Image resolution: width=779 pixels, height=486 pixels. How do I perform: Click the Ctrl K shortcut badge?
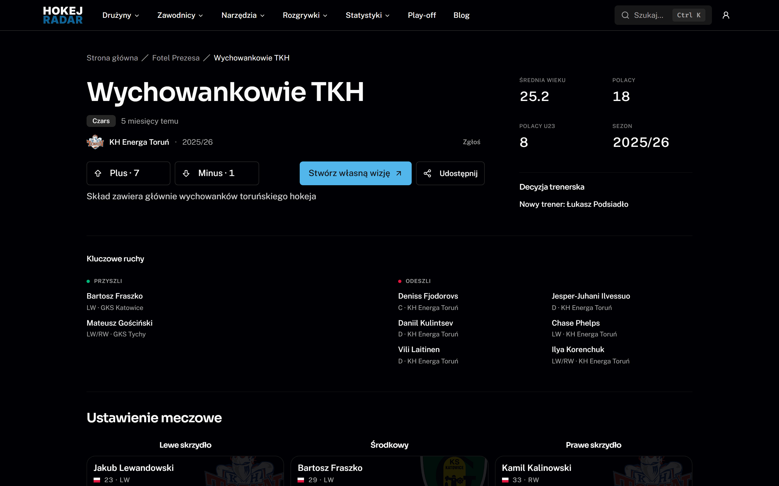689,15
